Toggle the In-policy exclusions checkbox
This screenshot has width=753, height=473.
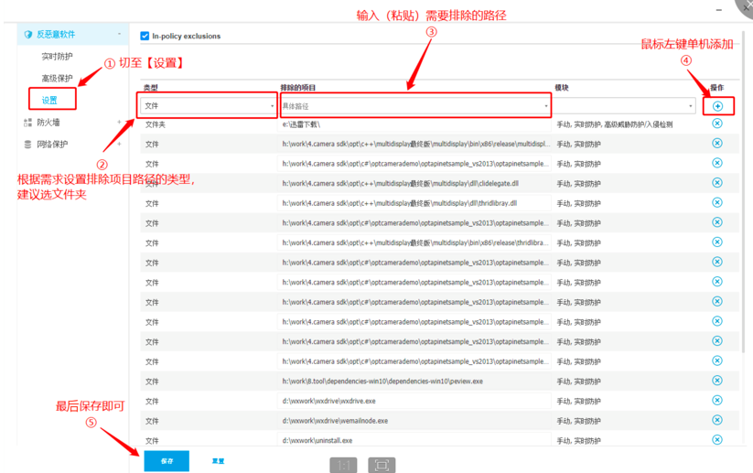[x=145, y=37]
